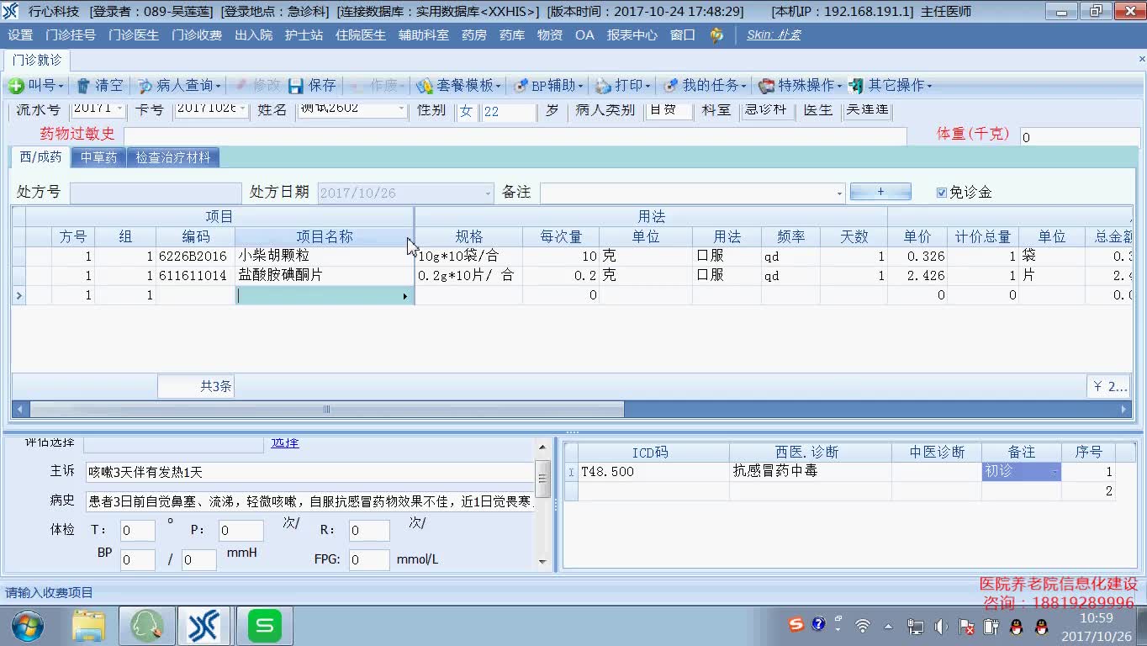1147x646 pixels.
Task: Click the Skin: 朴素 link
Action: point(774,35)
